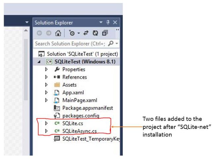Expand the App.xaml node
215x163 pixels.
(46, 92)
